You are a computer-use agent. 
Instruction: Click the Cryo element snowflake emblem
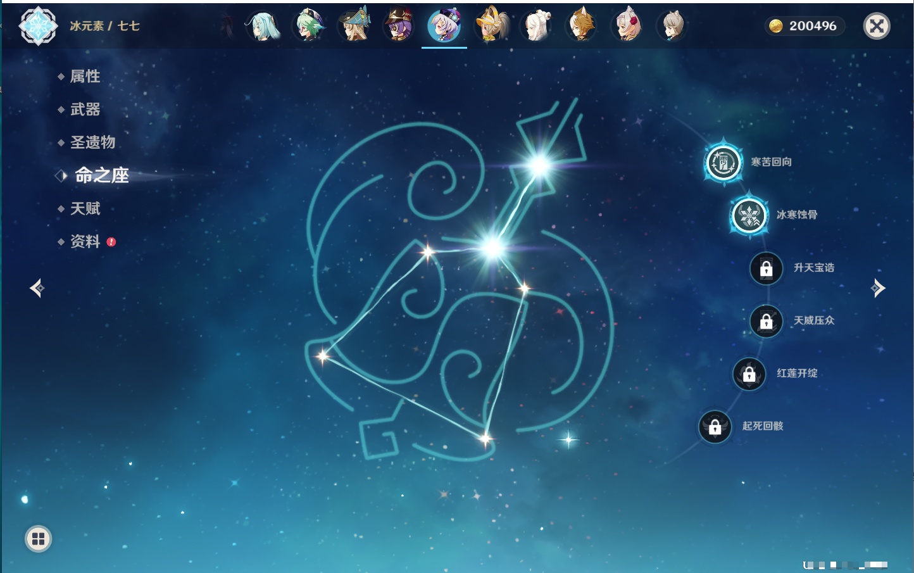point(38,26)
